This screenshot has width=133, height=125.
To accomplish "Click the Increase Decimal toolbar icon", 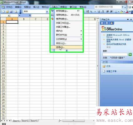I will coord(99,12).
